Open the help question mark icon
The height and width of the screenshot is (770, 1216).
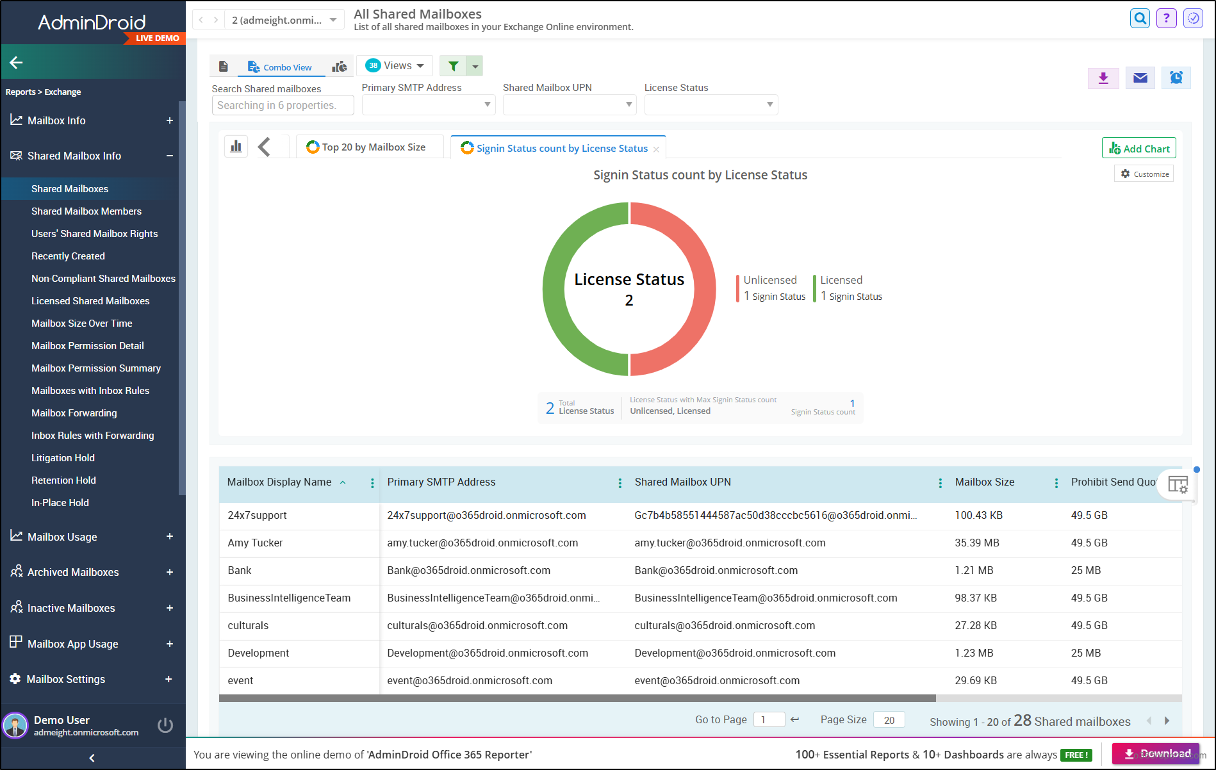1167,19
